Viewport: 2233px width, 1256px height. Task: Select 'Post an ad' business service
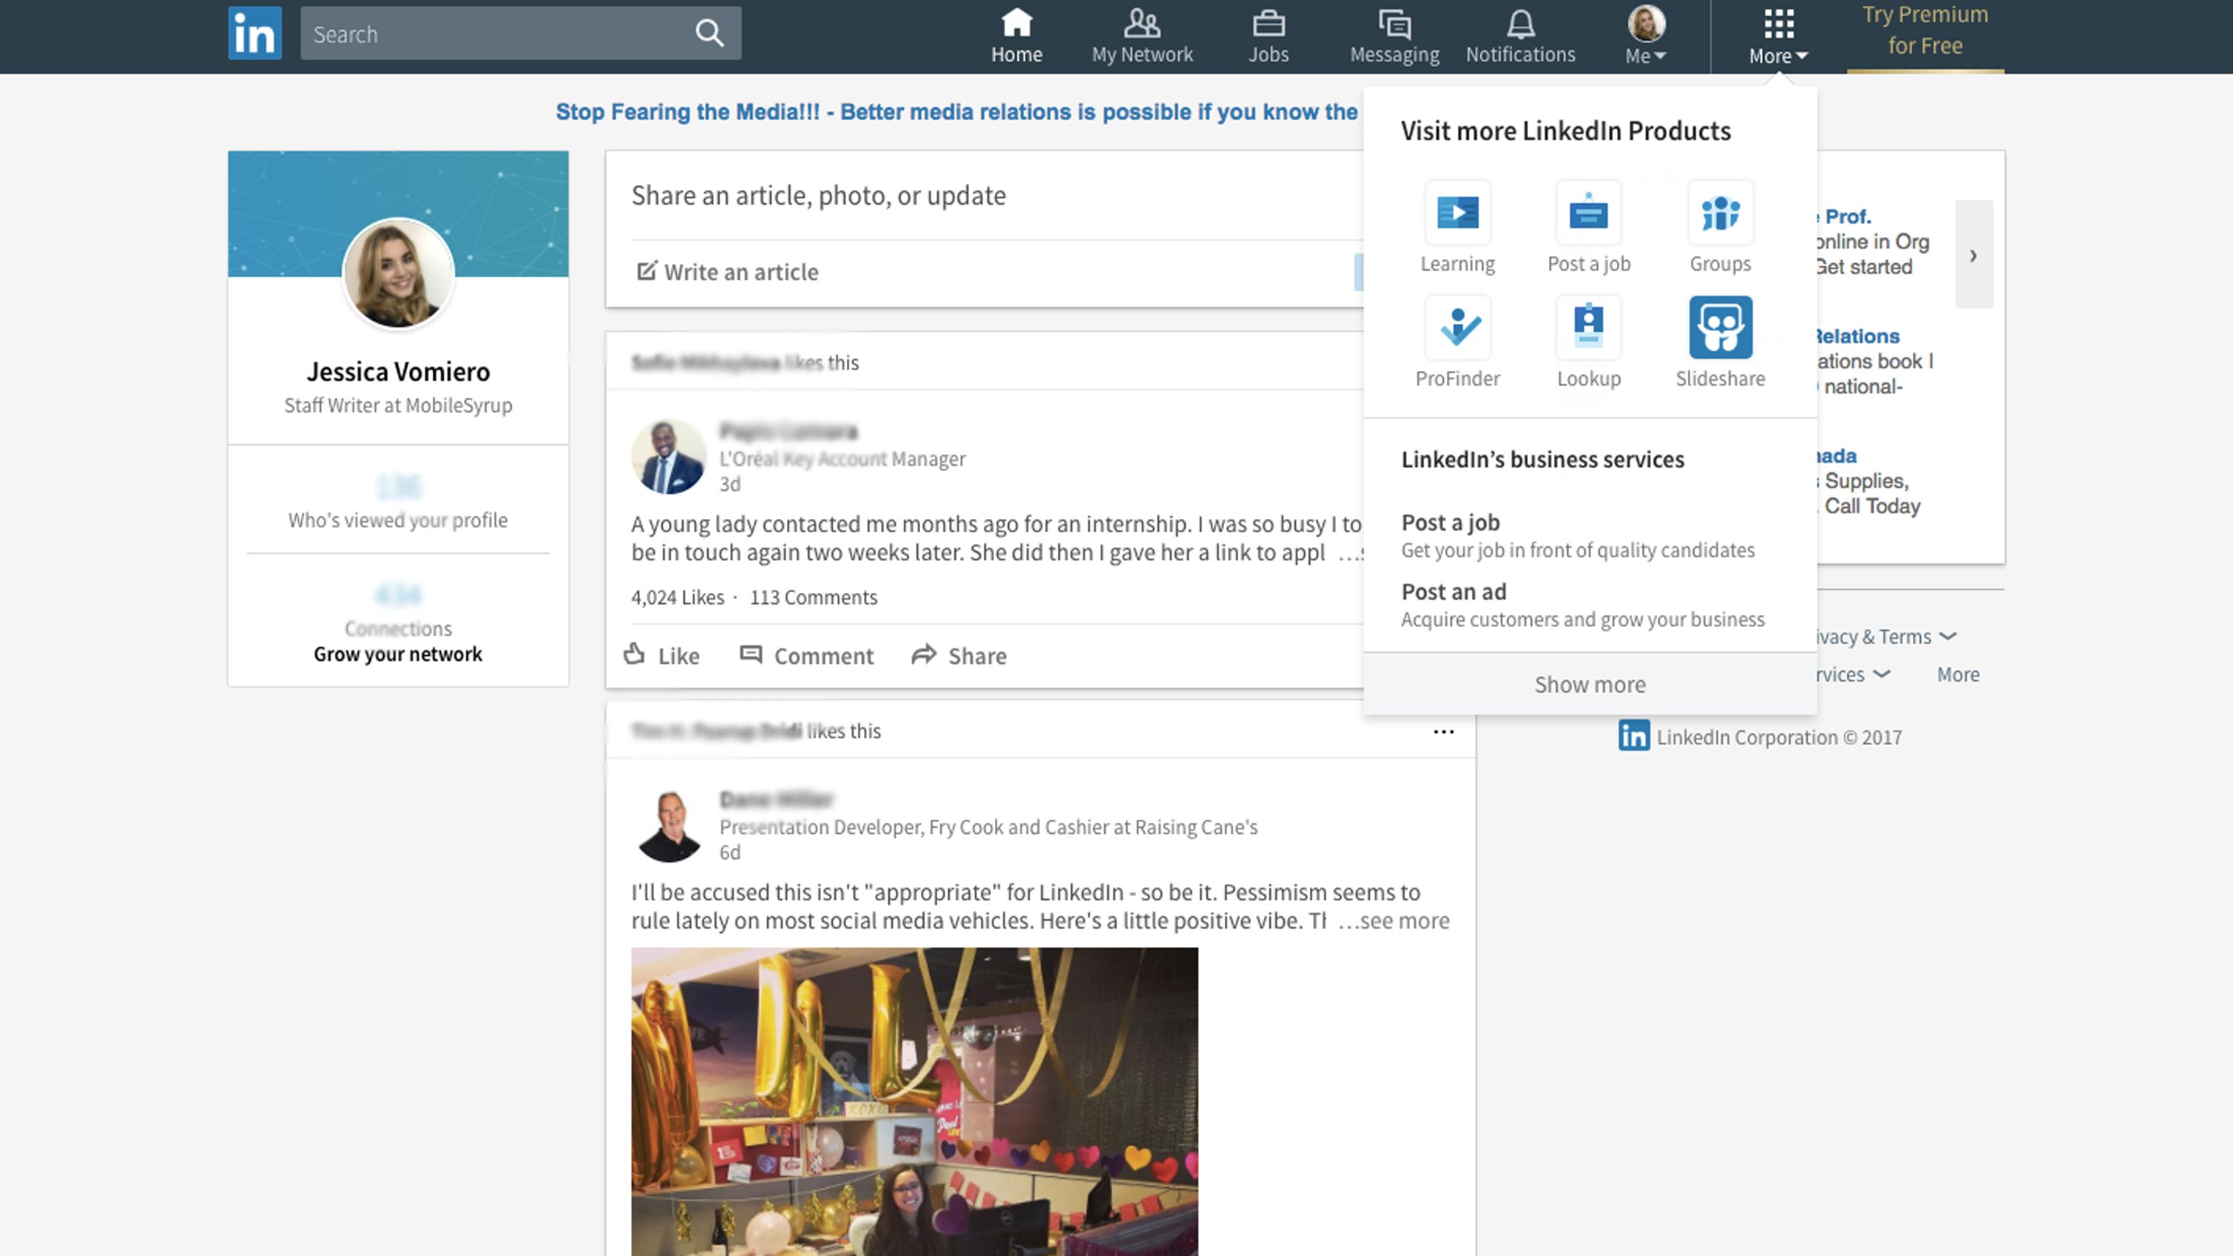coord(1453,591)
